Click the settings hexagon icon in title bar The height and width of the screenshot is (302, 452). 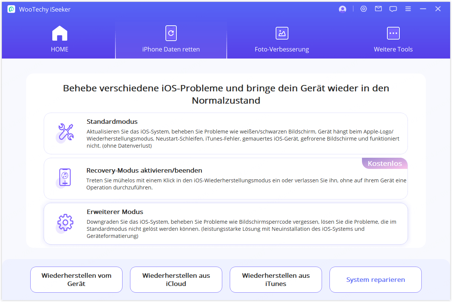point(363,9)
